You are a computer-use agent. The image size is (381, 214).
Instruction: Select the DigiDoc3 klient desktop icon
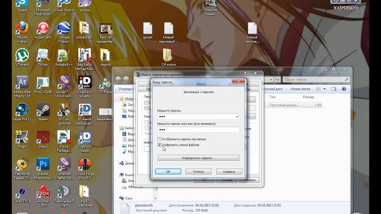[85, 141]
